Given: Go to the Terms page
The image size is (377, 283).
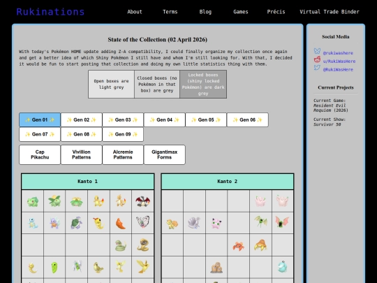Looking at the screenshot, I should pos(170,12).
